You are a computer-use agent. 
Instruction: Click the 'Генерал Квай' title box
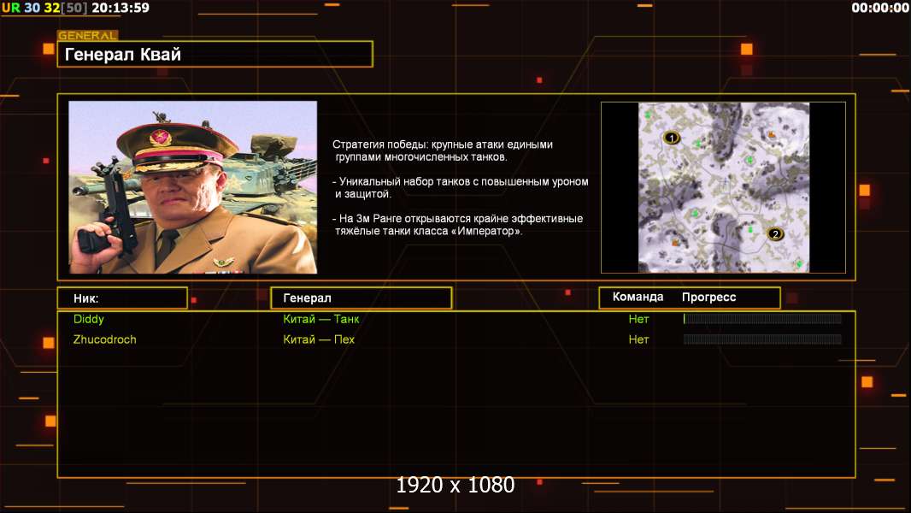point(215,55)
